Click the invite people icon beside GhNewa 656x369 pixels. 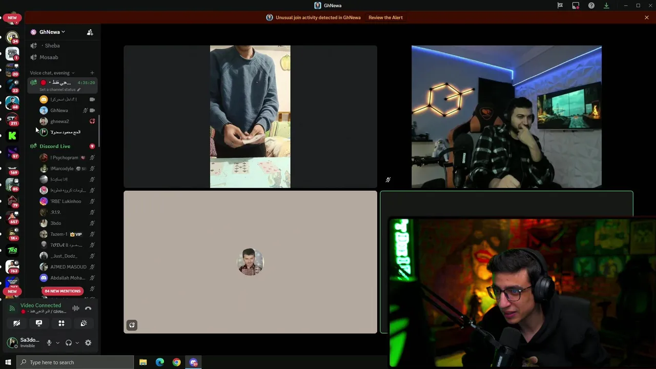click(90, 32)
